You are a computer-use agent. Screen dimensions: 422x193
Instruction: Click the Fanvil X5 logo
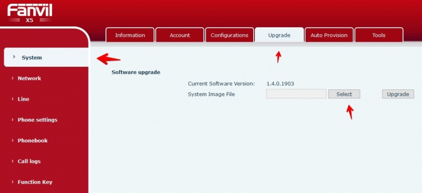30,14
